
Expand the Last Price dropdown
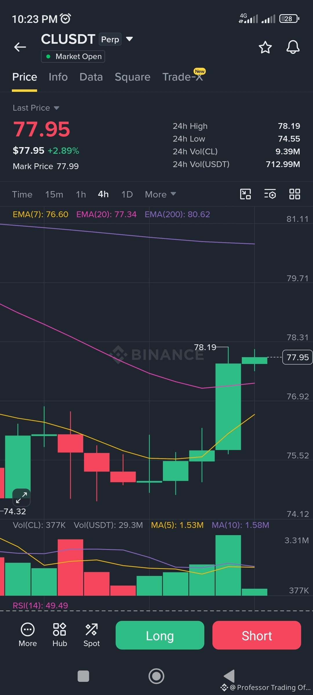57,108
